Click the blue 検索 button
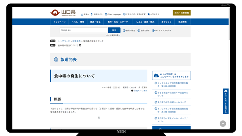The height and width of the screenshot is (136, 242). tap(114, 30)
